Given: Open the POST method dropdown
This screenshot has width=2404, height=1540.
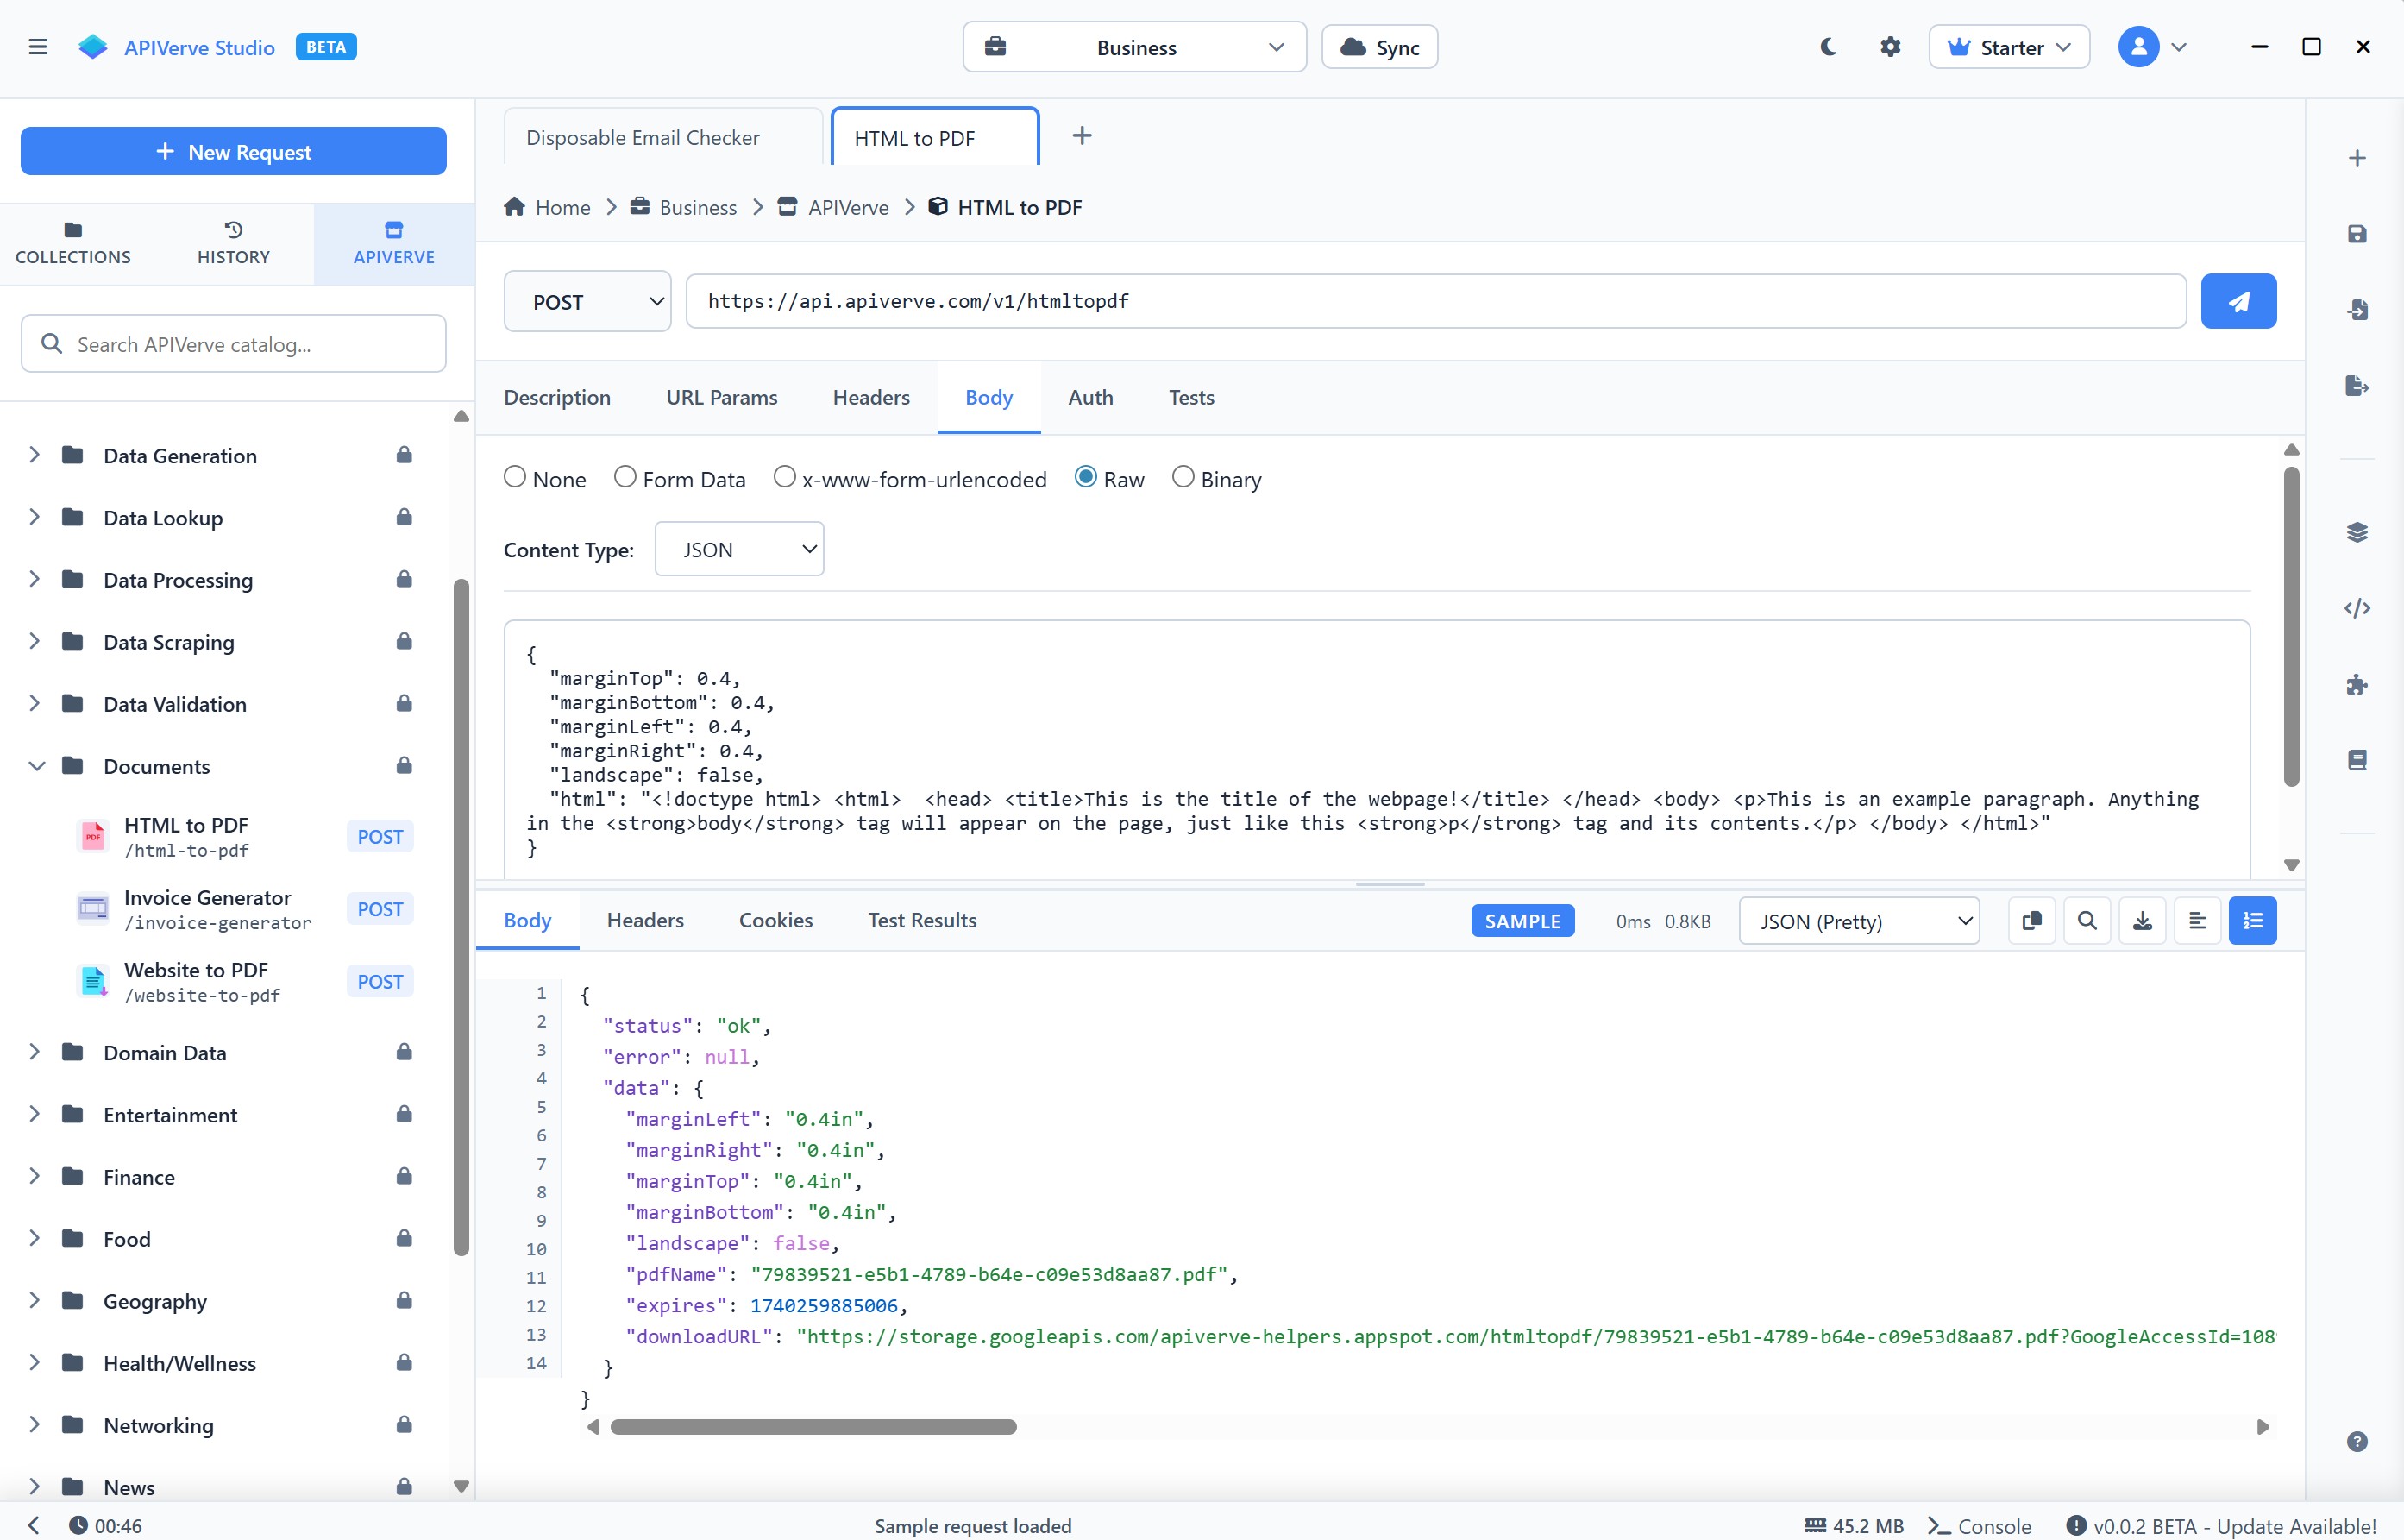Looking at the screenshot, I should 587,301.
